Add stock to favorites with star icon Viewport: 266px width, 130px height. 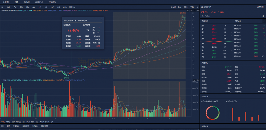click(263, 16)
